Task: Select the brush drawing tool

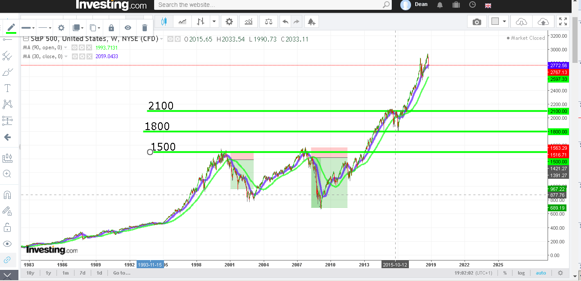Action: [x=7, y=72]
